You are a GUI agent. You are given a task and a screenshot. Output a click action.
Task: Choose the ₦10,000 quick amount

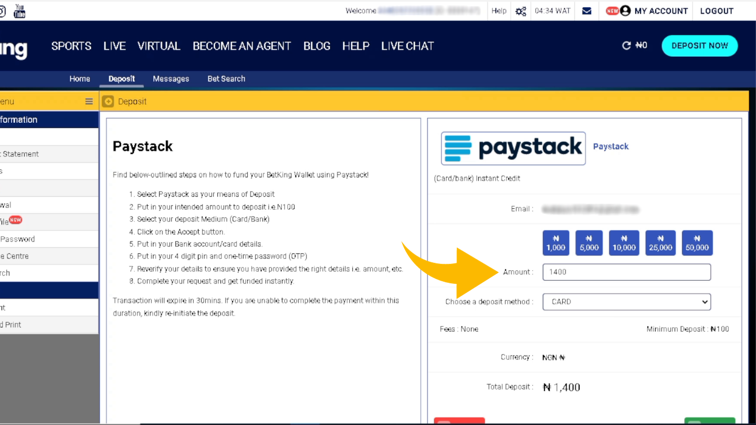(624, 243)
